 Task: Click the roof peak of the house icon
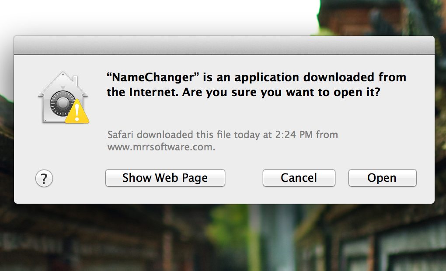tap(63, 74)
